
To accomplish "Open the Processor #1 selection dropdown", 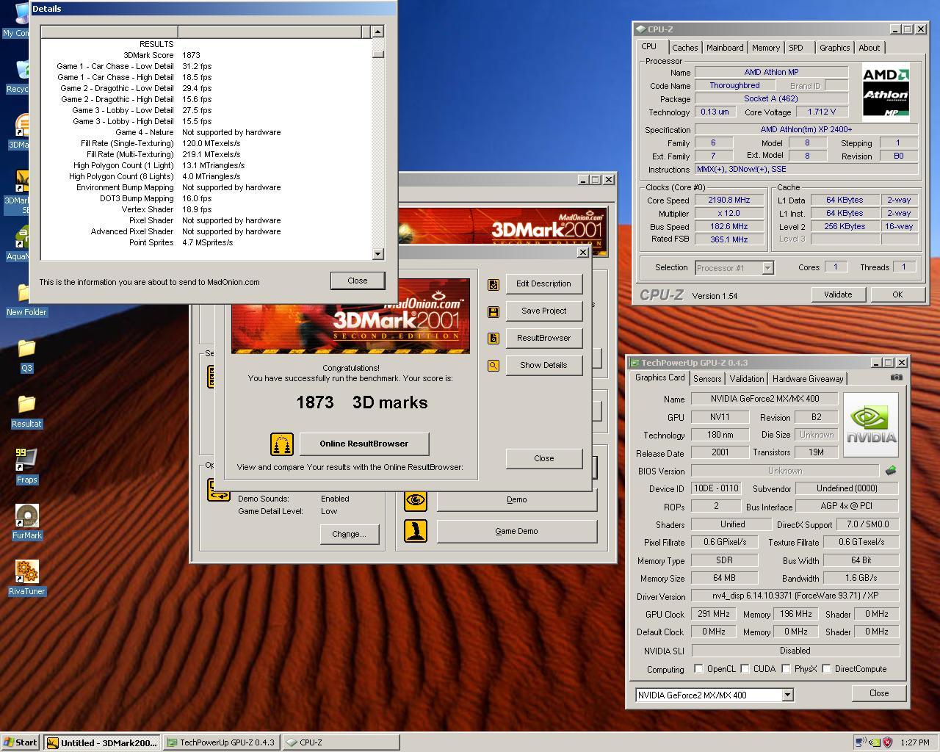I will pos(767,268).
